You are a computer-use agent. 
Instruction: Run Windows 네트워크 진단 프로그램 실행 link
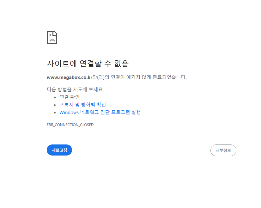pos(100,112)
